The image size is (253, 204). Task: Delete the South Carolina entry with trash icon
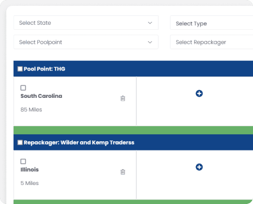coord(123,98)
